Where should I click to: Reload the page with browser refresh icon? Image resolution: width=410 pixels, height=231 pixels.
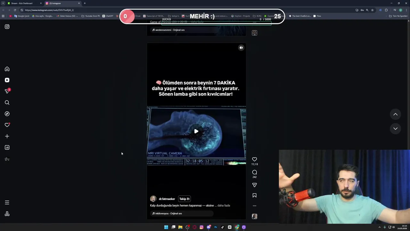(15, 10)
